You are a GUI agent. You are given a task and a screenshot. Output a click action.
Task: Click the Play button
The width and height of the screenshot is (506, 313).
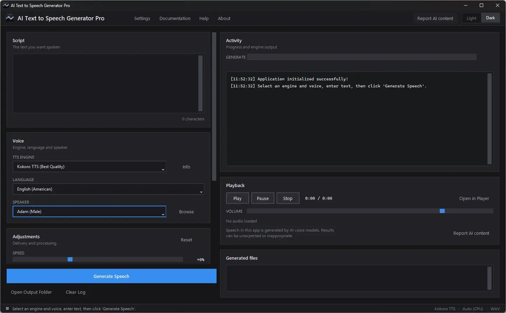point(238,198)
